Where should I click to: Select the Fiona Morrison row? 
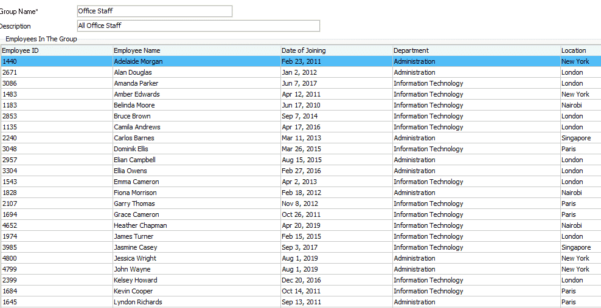[x=301, y=193]
